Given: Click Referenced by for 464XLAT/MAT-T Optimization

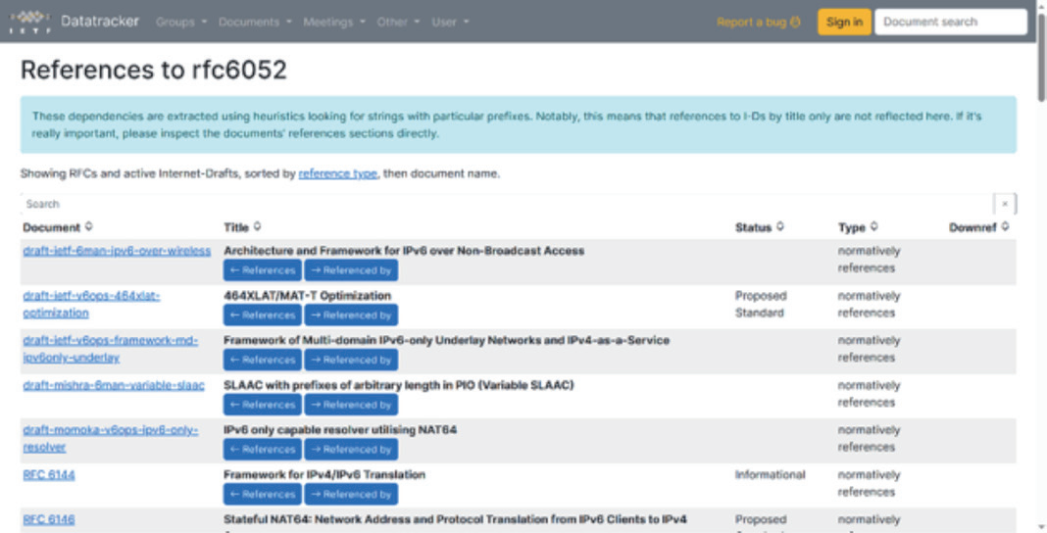Looking at the screenshot, I should (350, 315).
